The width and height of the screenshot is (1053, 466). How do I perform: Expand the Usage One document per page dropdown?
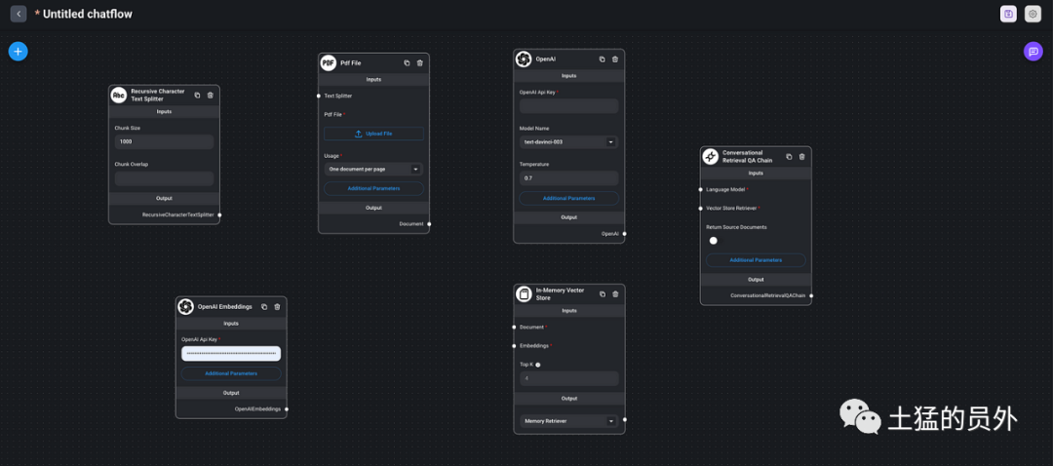pos(373,170)
